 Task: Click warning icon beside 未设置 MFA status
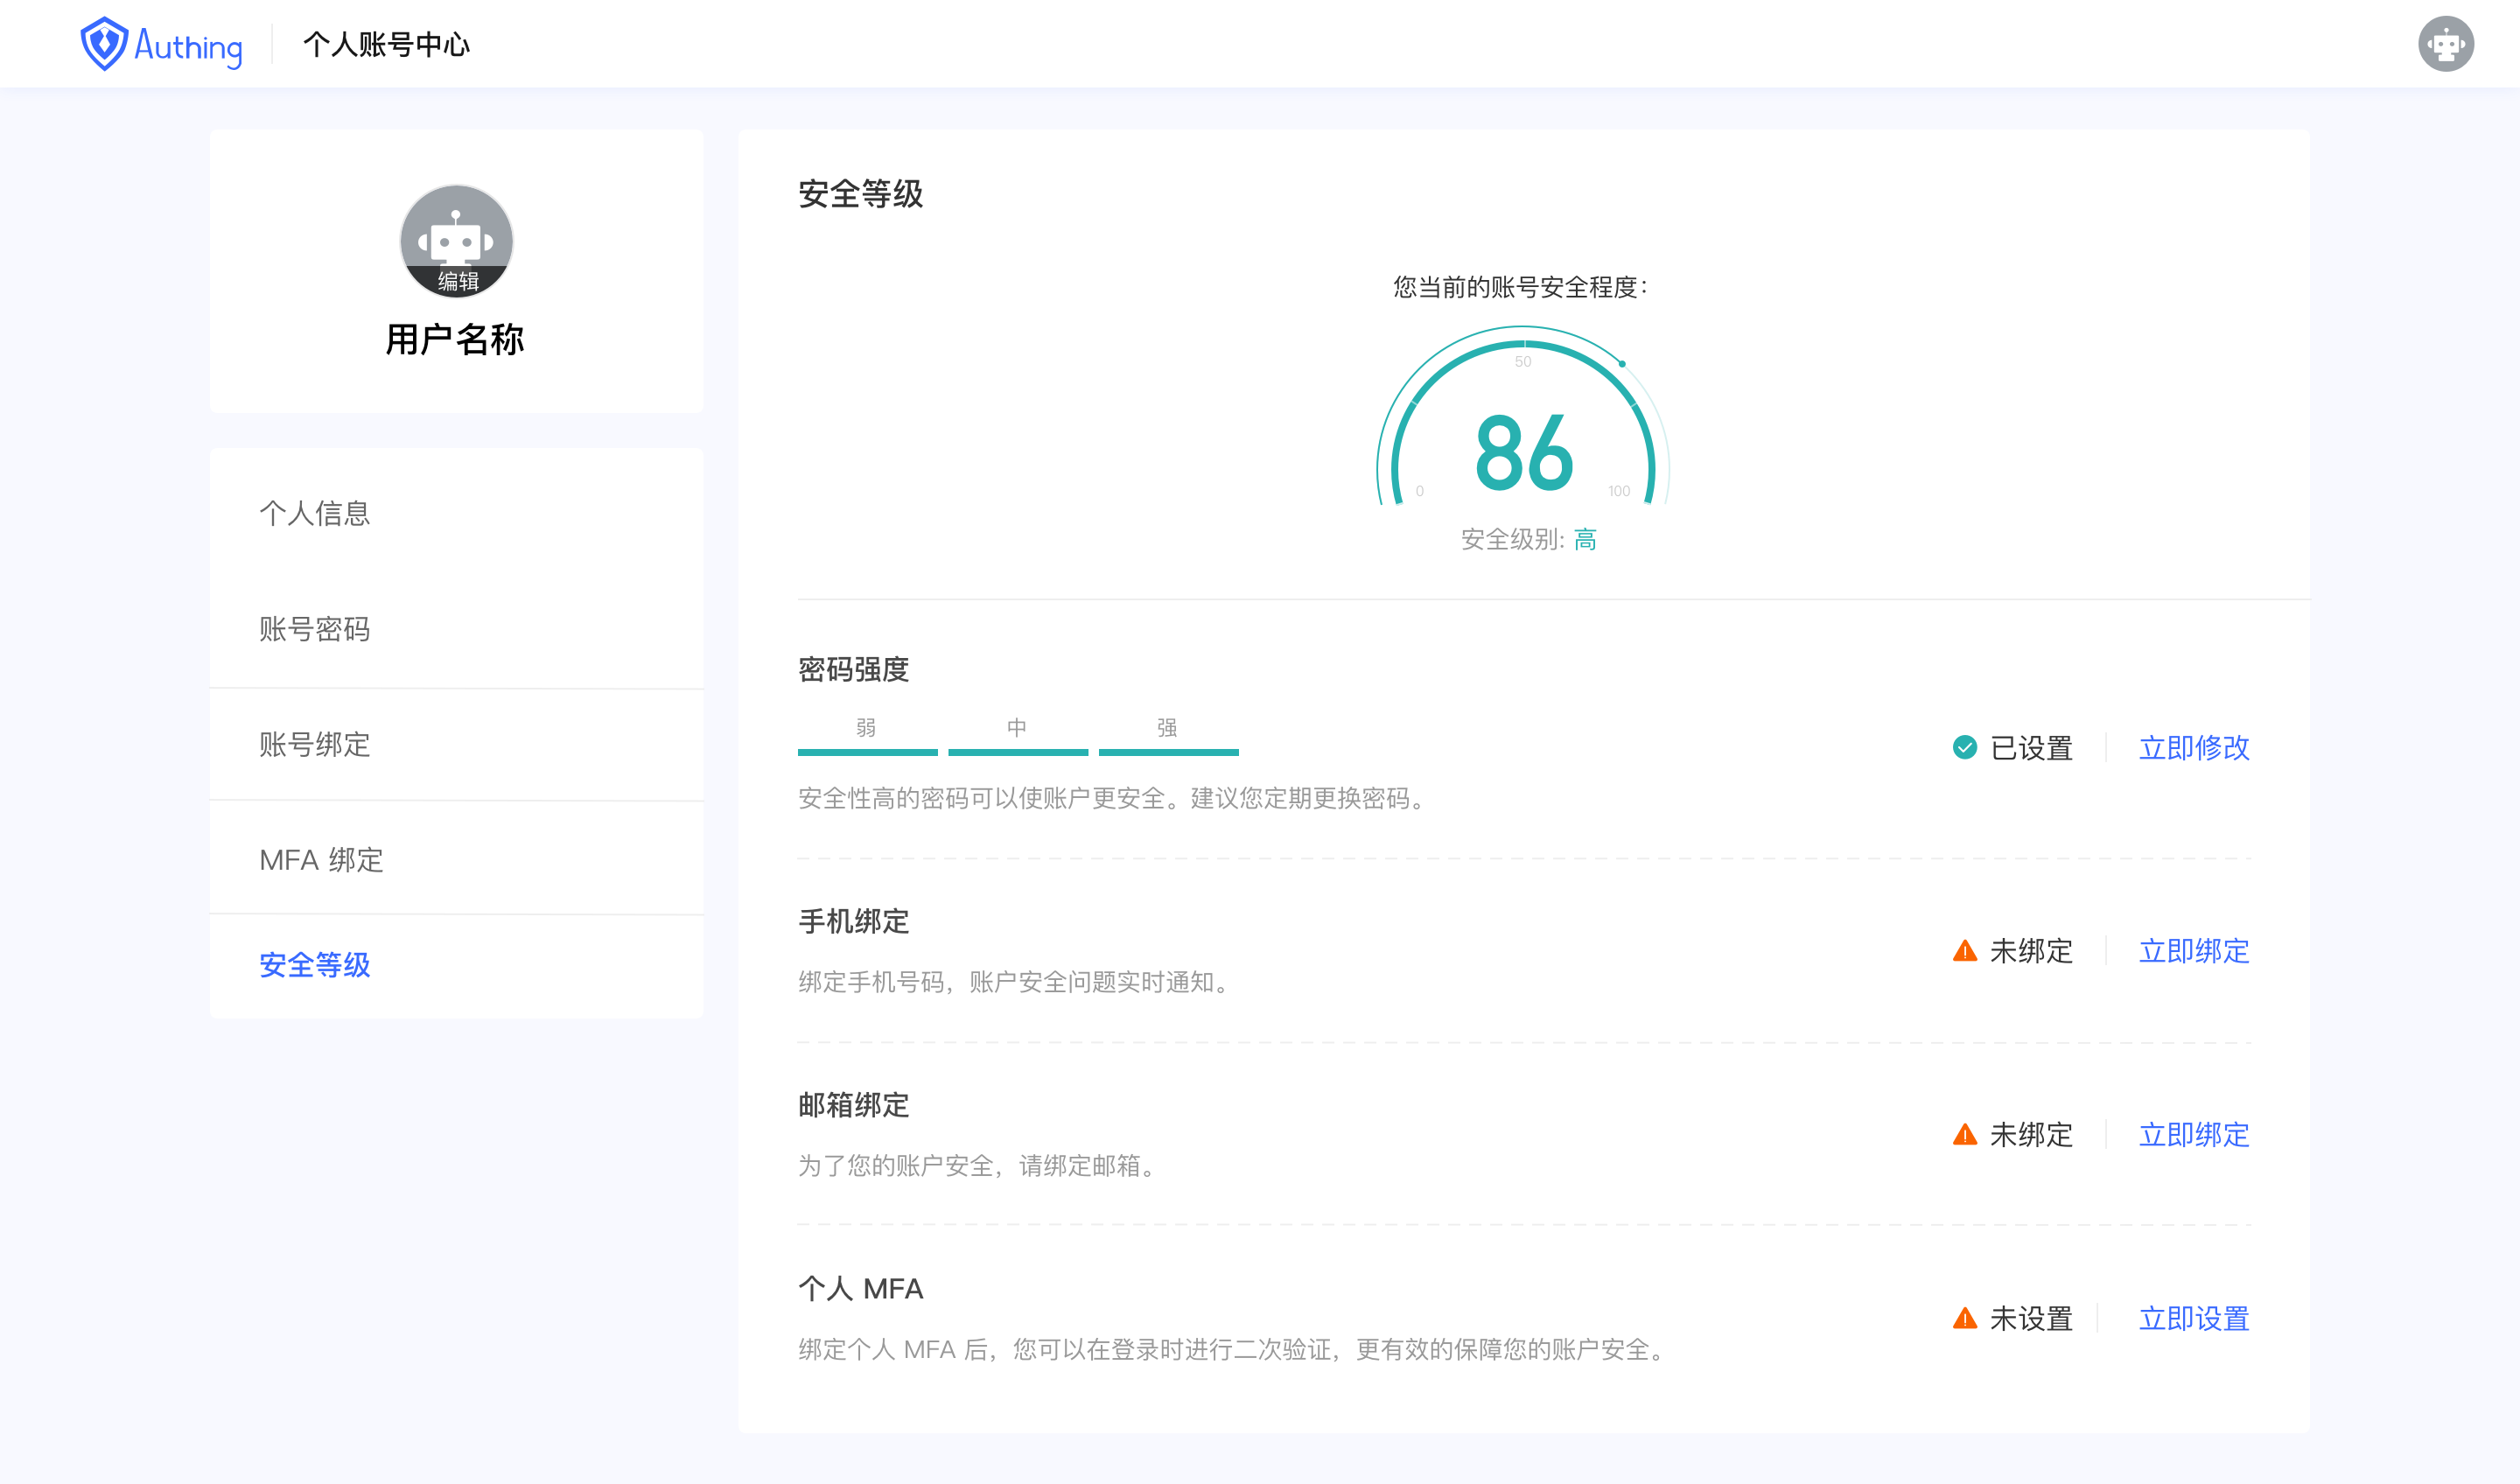tap(1964, 1319)
